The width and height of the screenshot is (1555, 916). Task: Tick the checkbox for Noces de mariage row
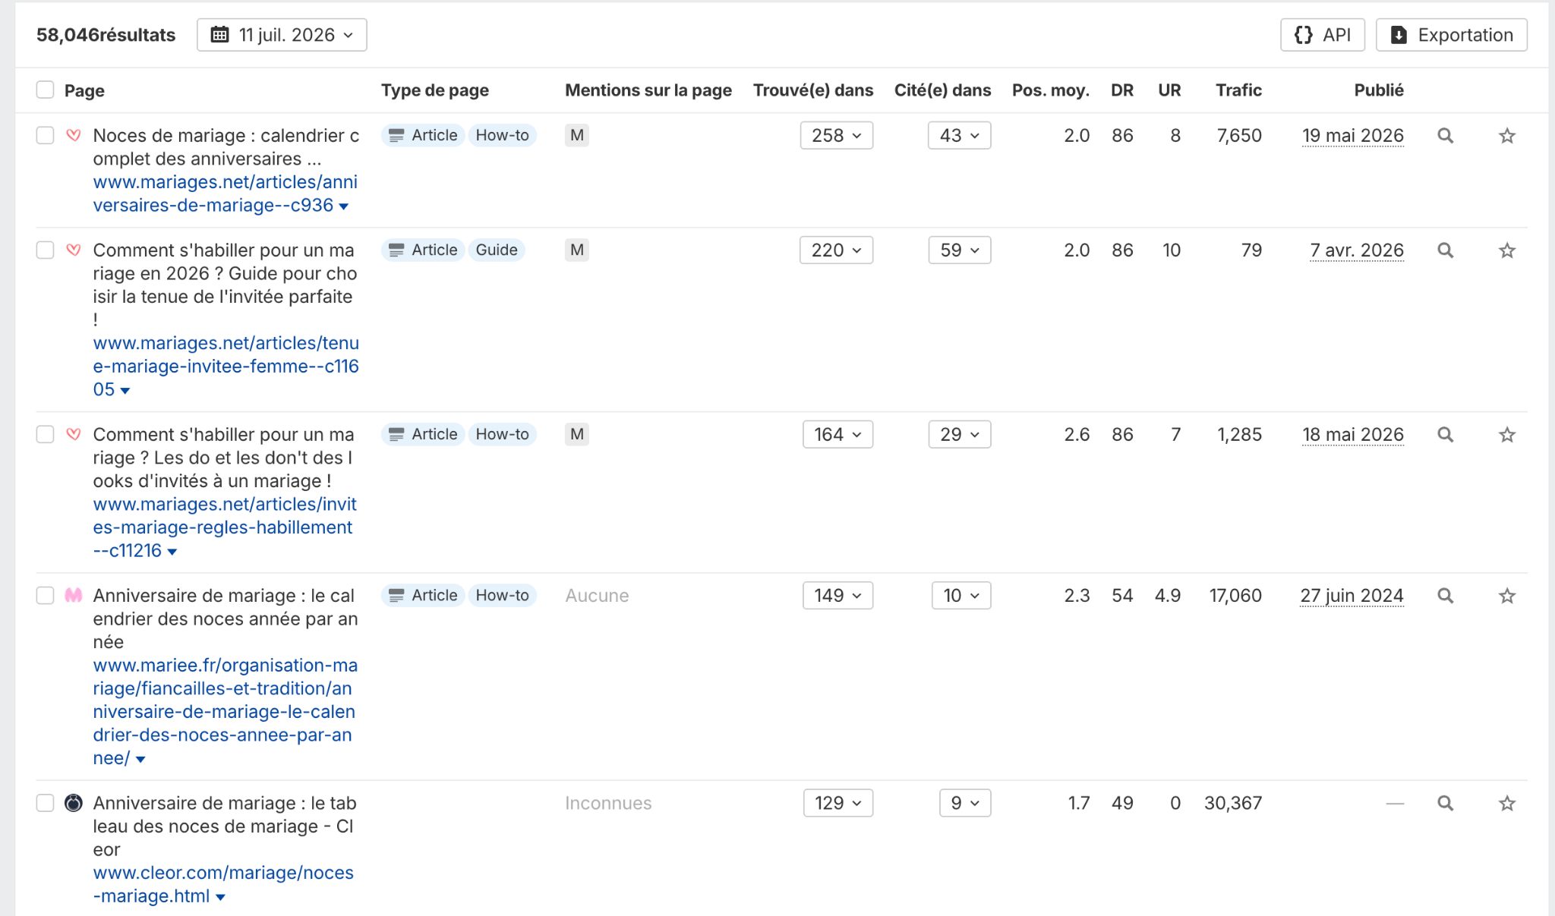click(46, 136)
